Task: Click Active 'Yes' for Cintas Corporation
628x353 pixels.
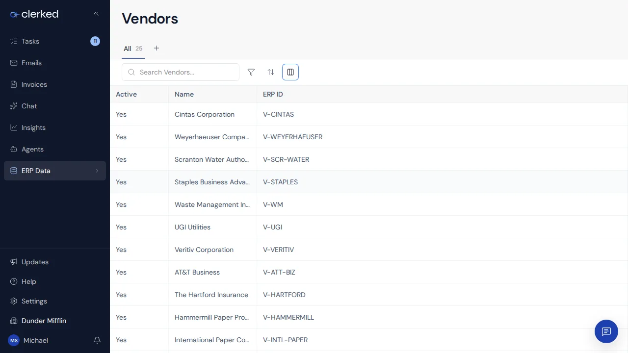Action: [121, 114]
